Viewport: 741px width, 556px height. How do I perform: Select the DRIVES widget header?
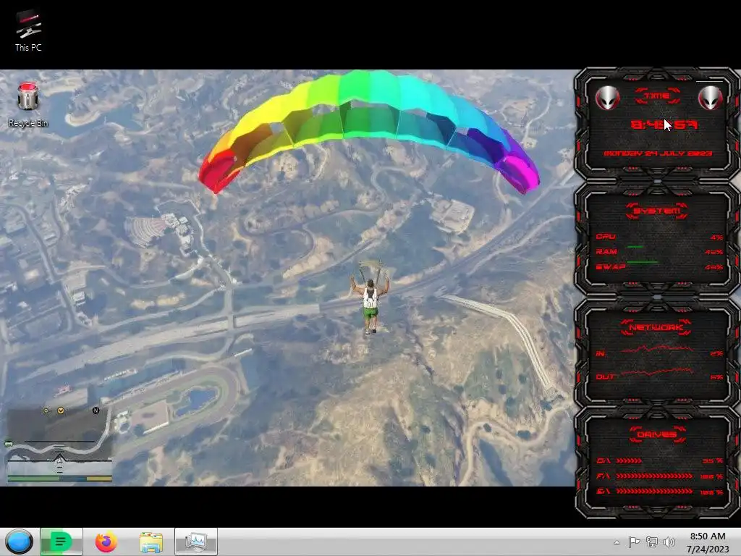(657, 434)
